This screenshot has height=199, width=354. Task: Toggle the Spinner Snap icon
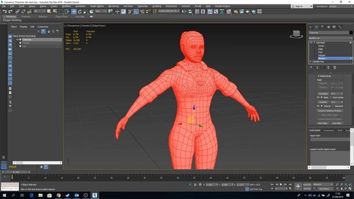point(148,12)
